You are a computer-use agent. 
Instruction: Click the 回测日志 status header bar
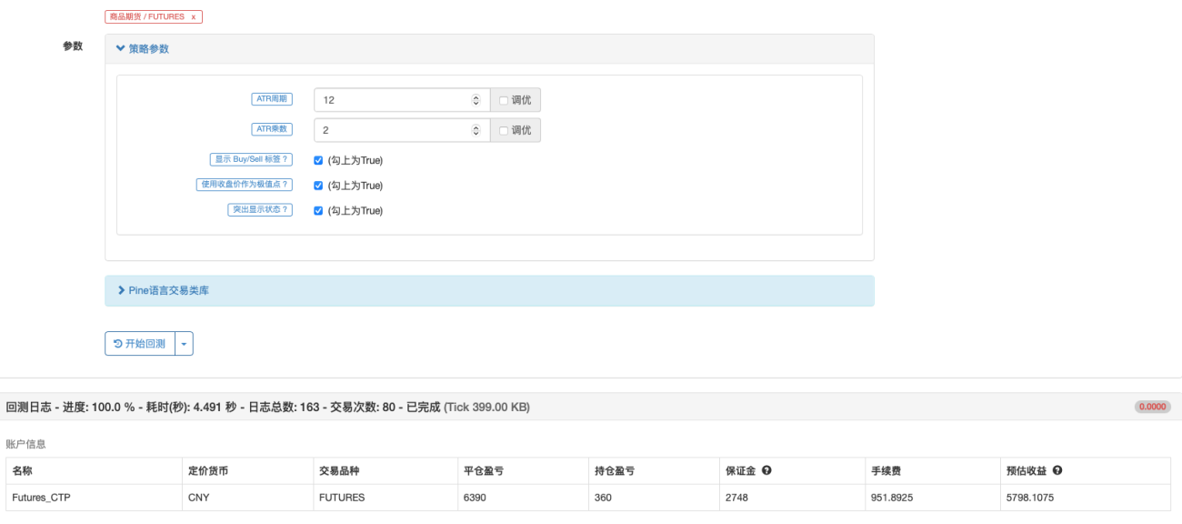coord(591,407)
